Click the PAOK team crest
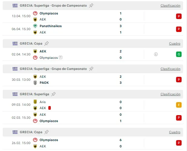 (35, 83)
